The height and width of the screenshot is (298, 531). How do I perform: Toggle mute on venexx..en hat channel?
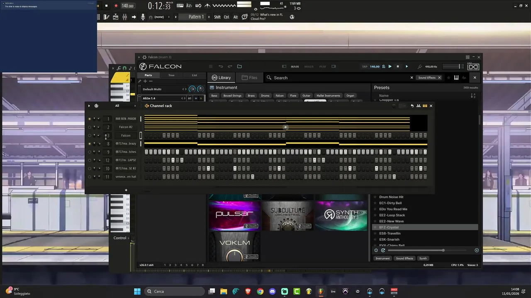(89, 177)
